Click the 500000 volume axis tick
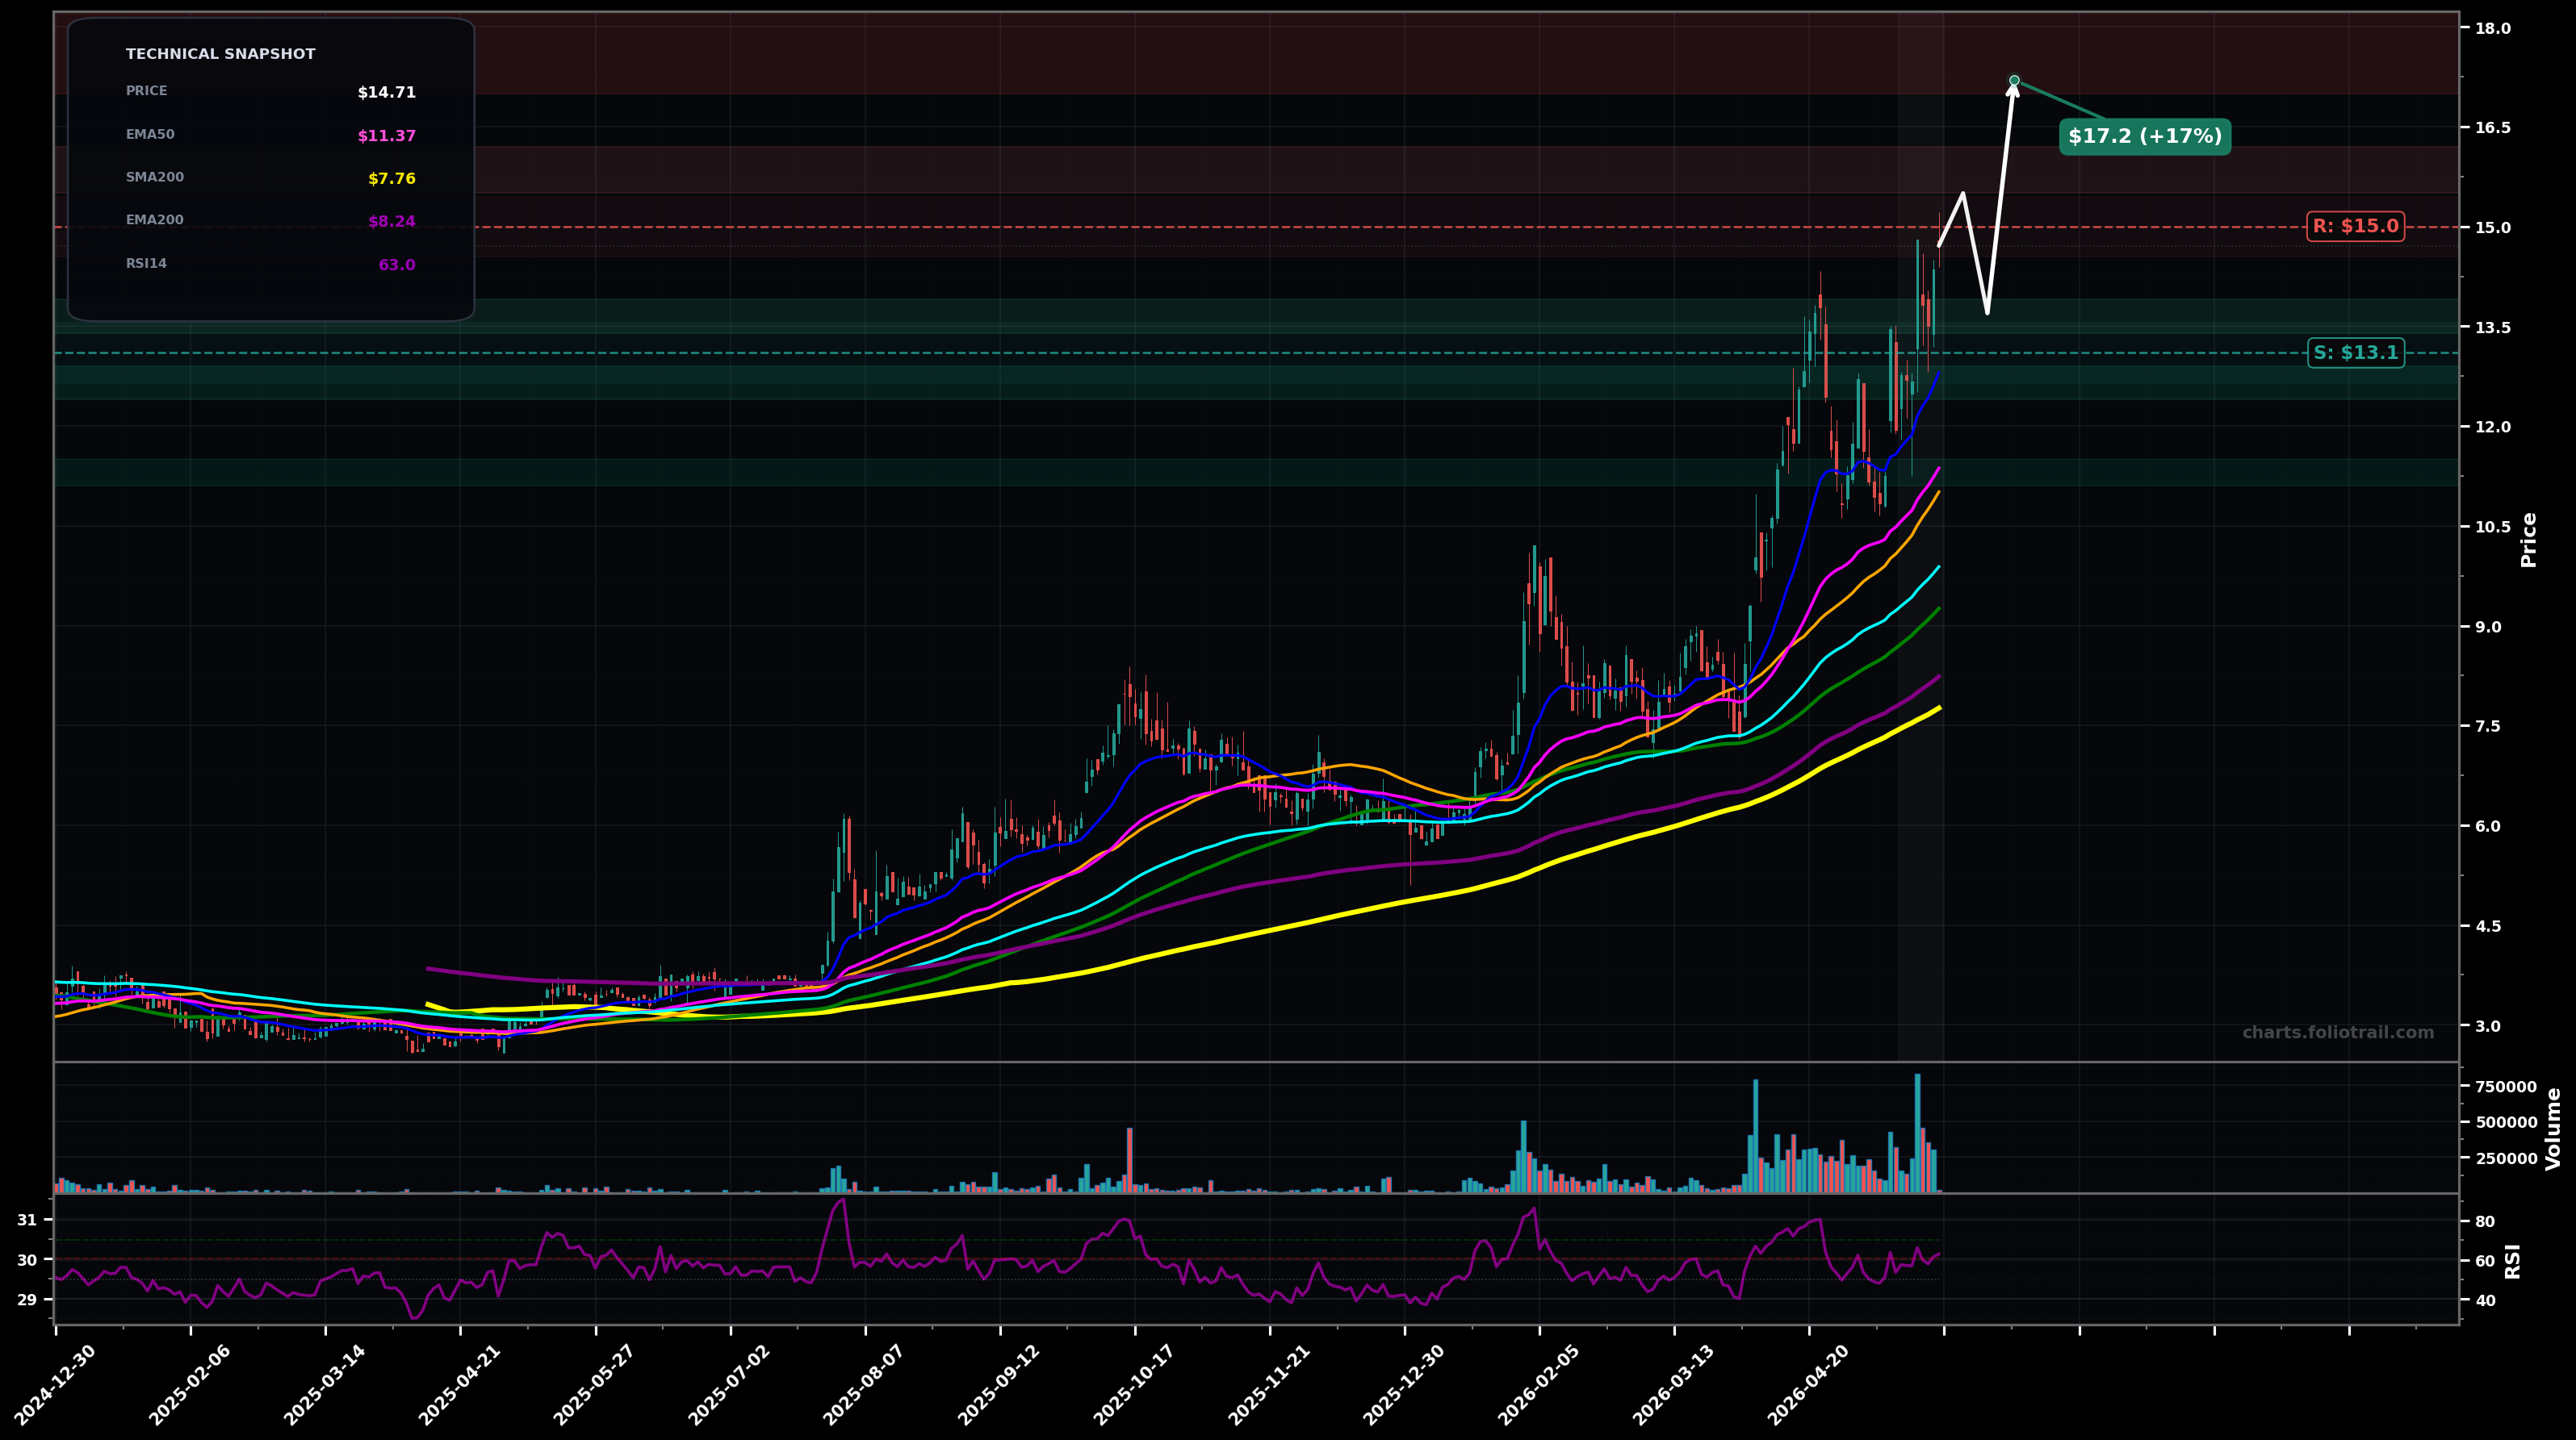 tap(2506, 1123)
